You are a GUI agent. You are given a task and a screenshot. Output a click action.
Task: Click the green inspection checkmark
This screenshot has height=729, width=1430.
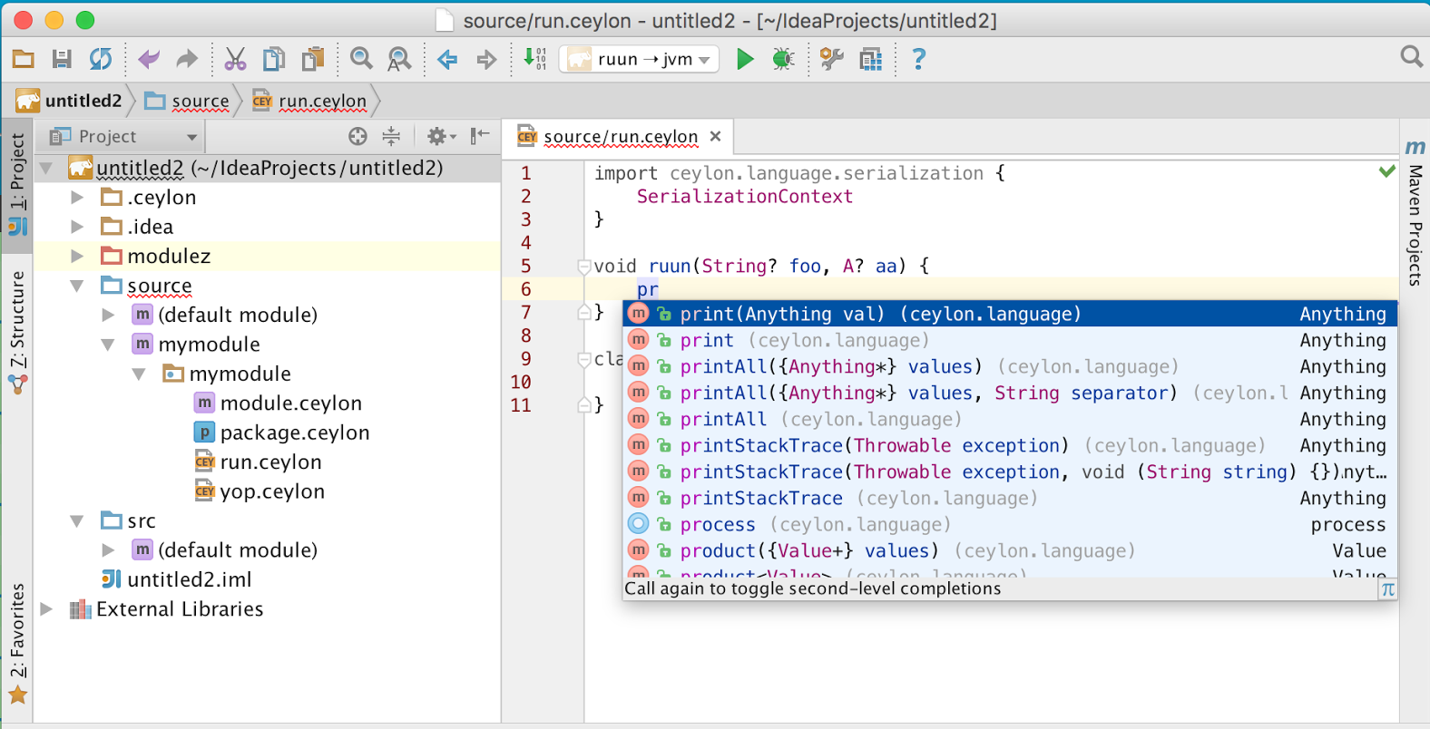(1386, 171)
